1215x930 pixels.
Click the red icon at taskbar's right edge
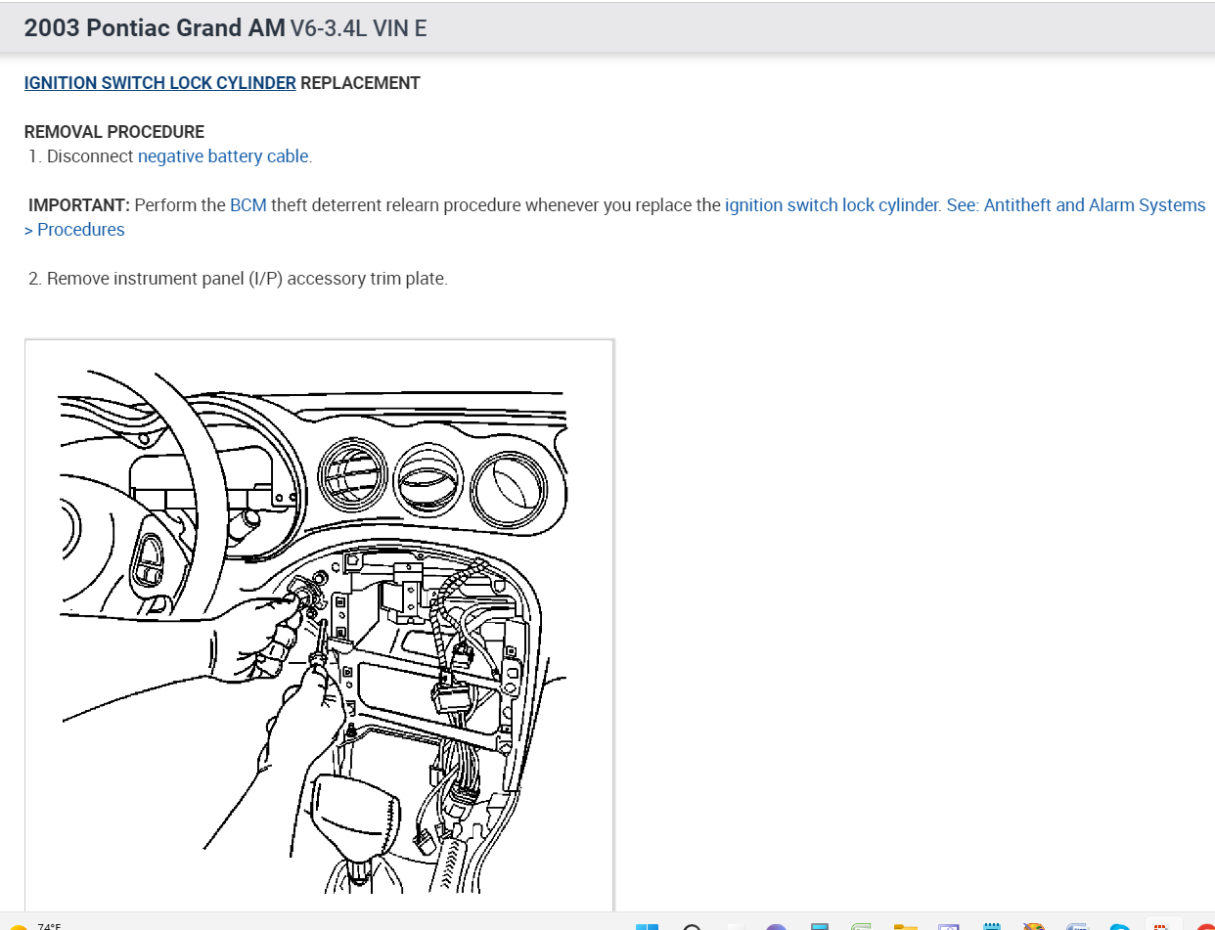[x=1205, y=926]
